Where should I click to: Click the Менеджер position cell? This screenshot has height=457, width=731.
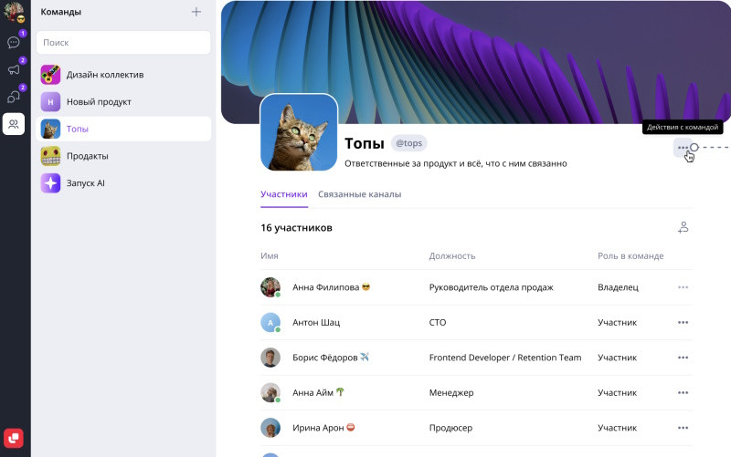(x=451, y=393)
